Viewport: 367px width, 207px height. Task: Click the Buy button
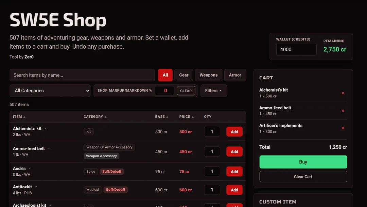coord(303,162)
